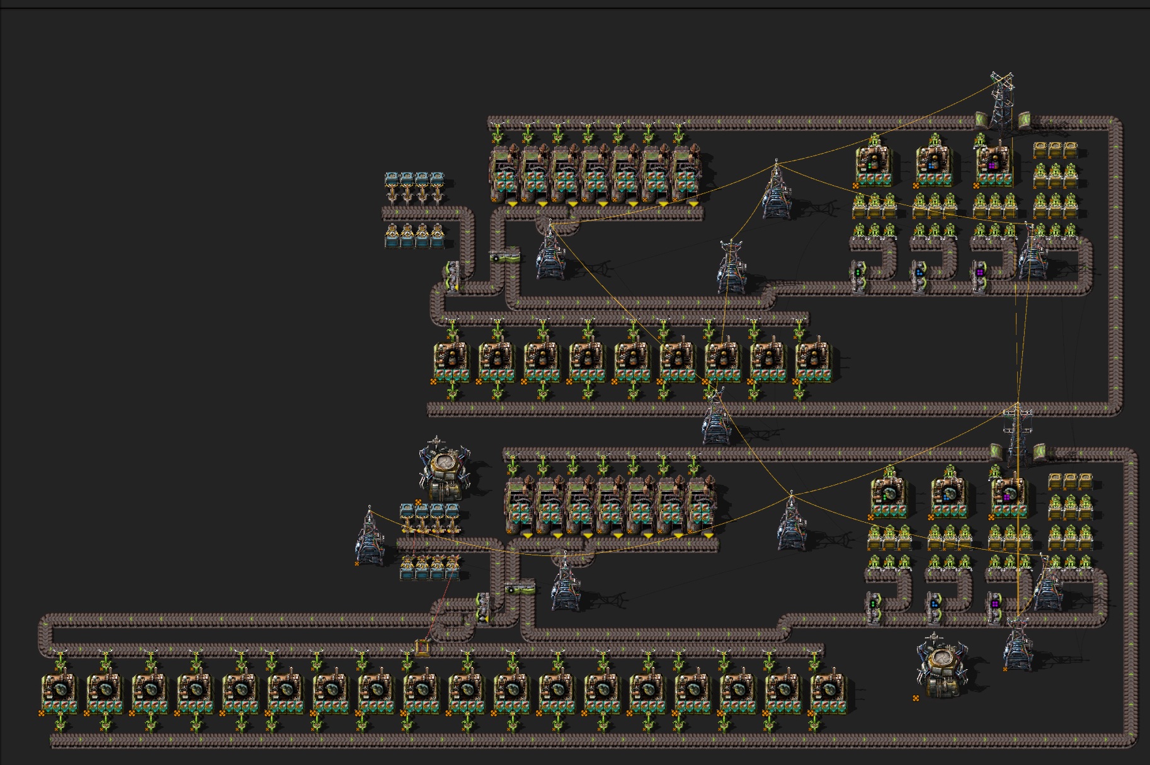Select the isolated power pole at the far left
The image size is (1150, 765).
coord(370,535)
